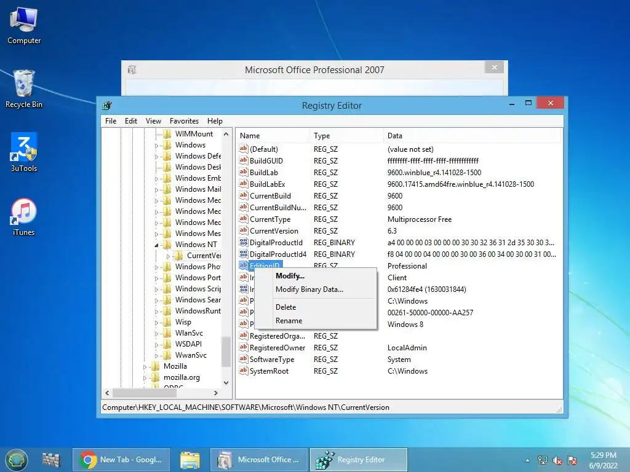This screenshot has height=472, width=630.
Task: Expand the WSDAPI tree key
Action: click(x=157, y=344)
